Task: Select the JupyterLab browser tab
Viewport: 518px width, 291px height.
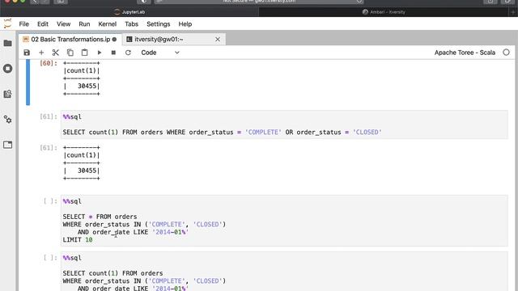Action: [129, 12]
